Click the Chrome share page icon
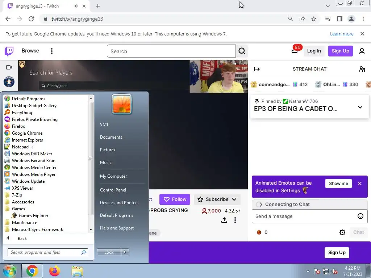Screen dimensions: 371x278 302,19
